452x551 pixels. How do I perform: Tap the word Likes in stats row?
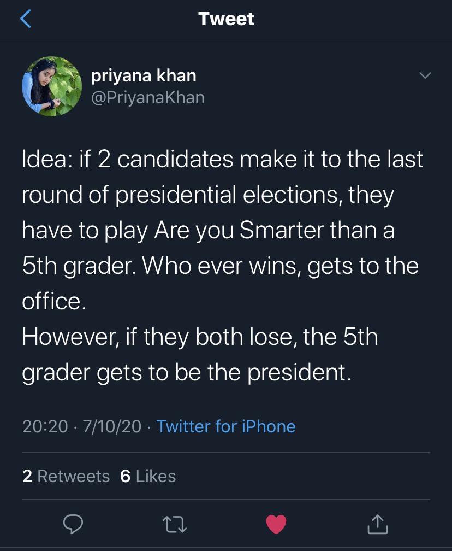[156, 476]
